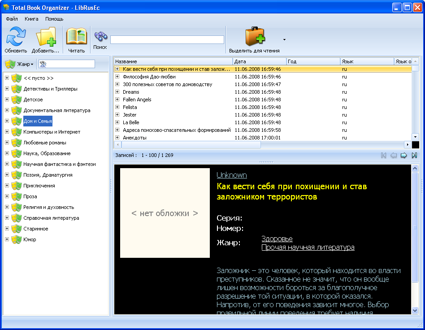Viewport: 425px width, 330px height.
Task: Expand the Любовные романы node
Action: 7,143
